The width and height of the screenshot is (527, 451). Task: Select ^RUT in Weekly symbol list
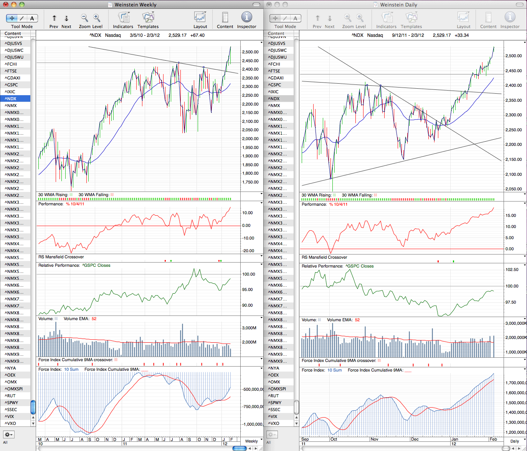(15, 396)
